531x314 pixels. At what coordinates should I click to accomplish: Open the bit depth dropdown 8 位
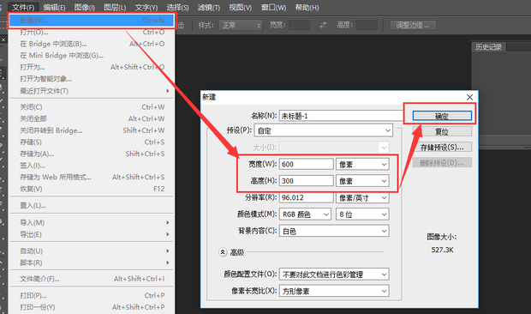coord(362,214)
